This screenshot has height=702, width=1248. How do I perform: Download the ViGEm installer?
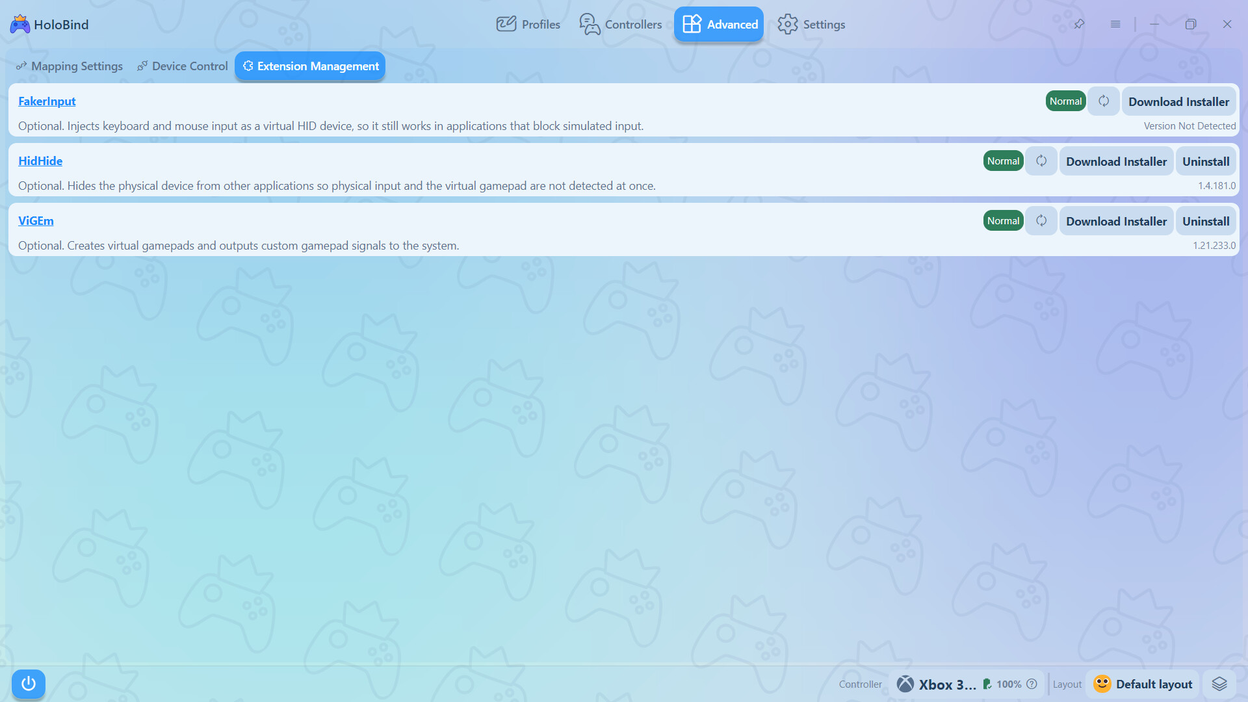click(x=1116, y=221)
